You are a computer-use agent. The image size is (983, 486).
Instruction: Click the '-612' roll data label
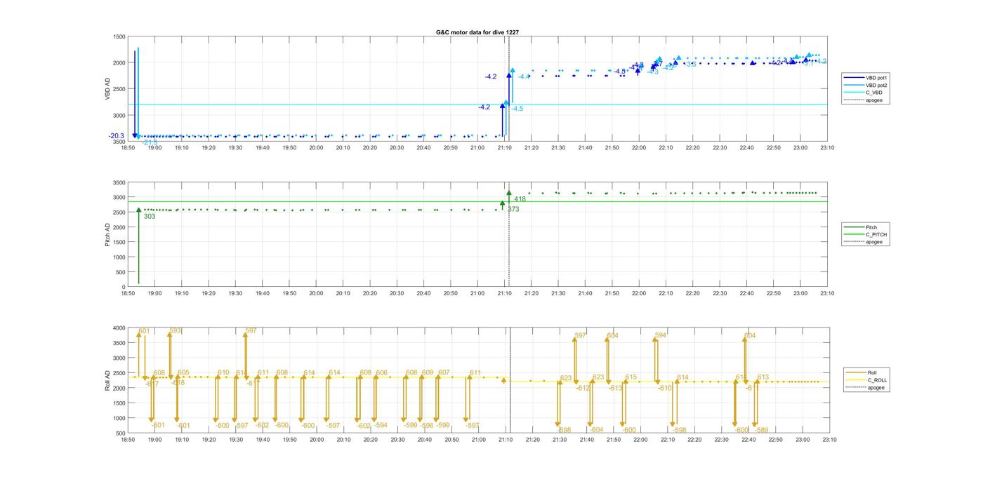583,388
